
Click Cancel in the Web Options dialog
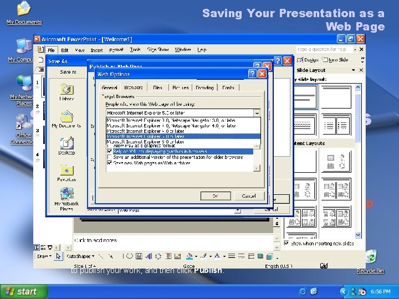point(249,196)
